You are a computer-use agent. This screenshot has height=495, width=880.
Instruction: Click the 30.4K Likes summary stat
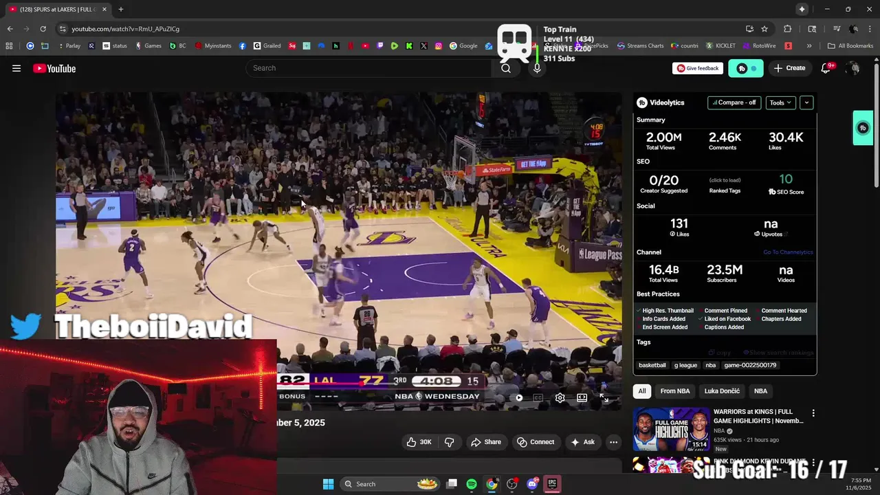tap(786, 141)
